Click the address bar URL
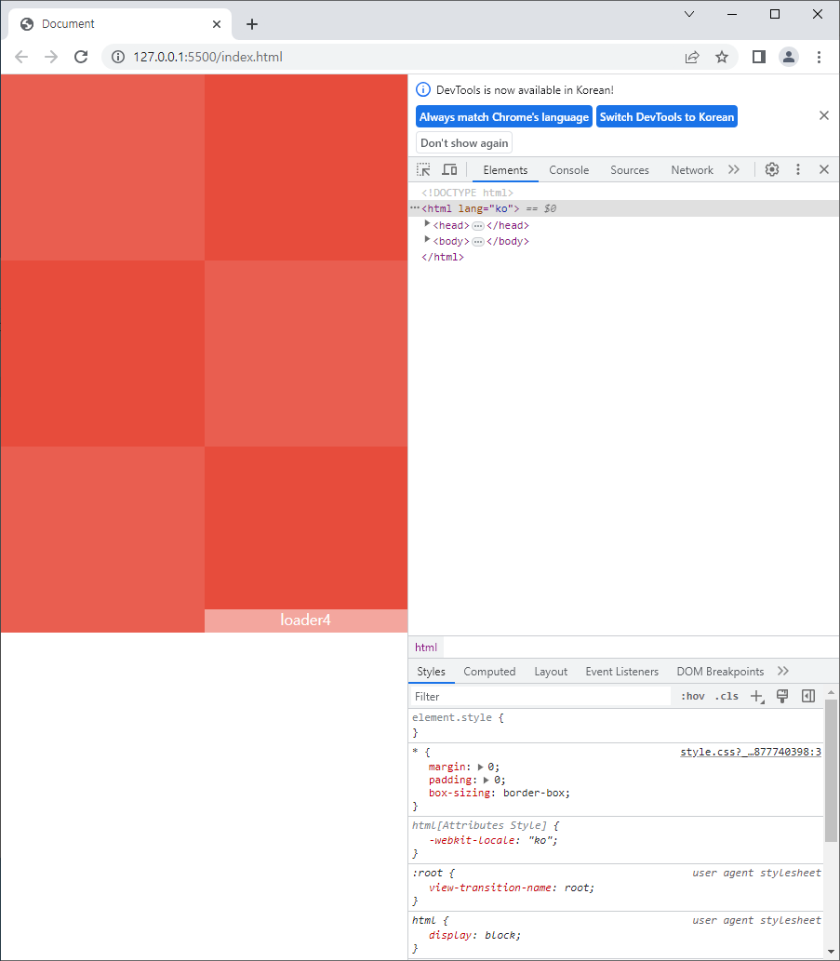The image size is (840, 961). (x=207, y=57)
